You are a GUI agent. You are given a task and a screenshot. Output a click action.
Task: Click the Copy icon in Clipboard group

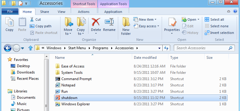click(x=9, y=22)
